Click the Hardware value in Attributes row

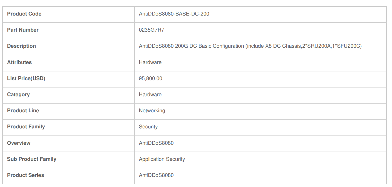click(150, 62)
